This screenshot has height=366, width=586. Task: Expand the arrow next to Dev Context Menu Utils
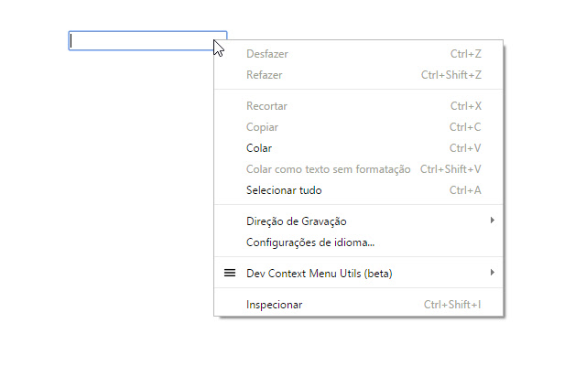[x=493, y=273]
